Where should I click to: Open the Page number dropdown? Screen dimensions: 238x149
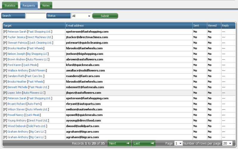pyautogui.click(x=178, y=143)
